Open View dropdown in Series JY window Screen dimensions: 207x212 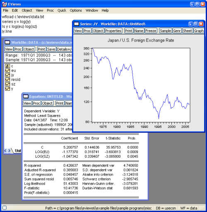(78, 31)
